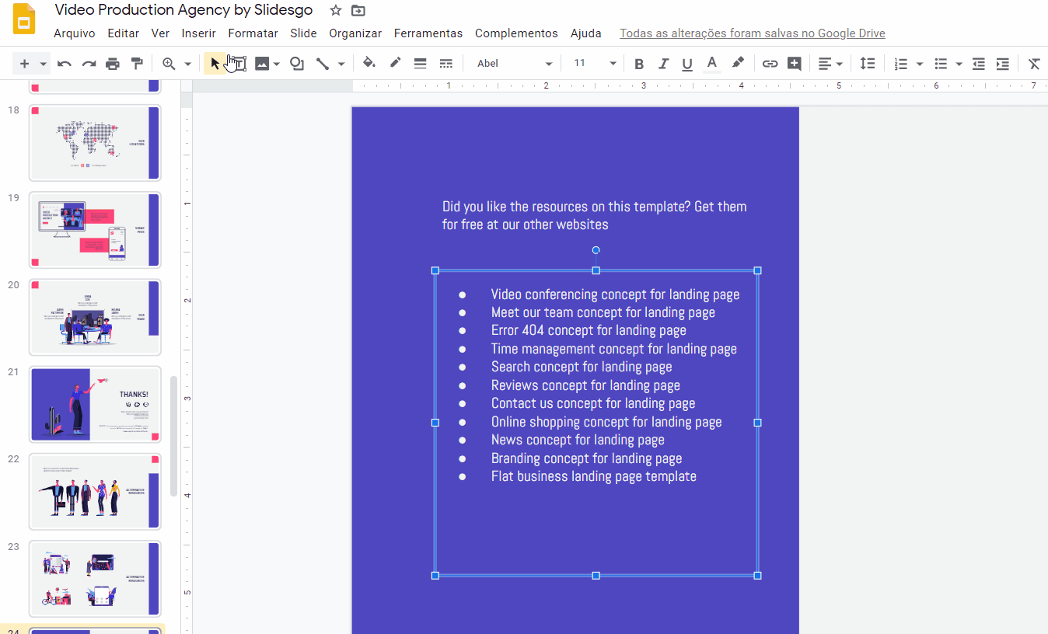
Task: Select the shape tool
Action: point(296,64)
